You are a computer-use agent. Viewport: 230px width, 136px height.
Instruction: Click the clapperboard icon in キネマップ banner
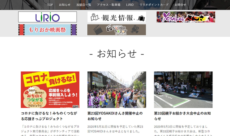click(98, 30)
